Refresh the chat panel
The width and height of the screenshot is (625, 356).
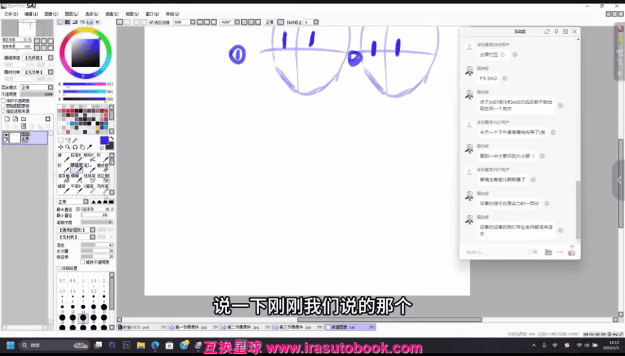coord(547,32)
